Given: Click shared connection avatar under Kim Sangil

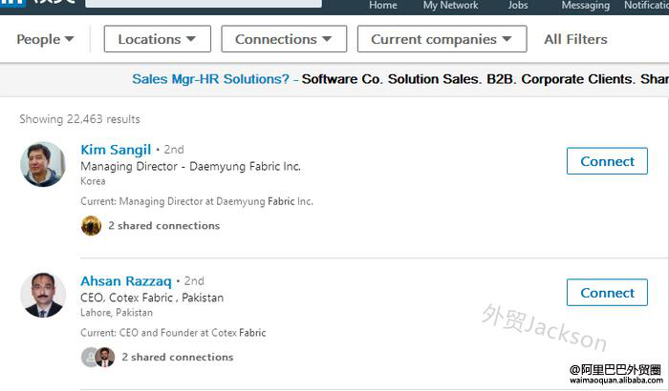Looking at the screenshot, I should pos(92,226).
